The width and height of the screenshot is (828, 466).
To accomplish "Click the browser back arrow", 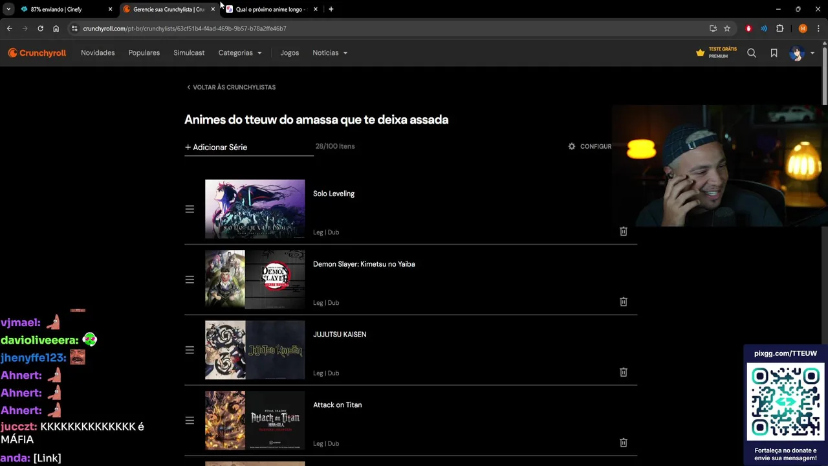I will [x=9, y=28].
